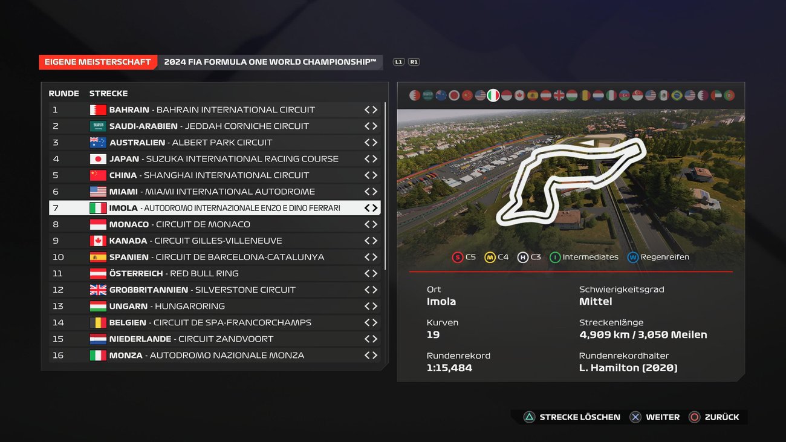
Task: Choose the China flag in the round flag strip
Action: point(467,96)
